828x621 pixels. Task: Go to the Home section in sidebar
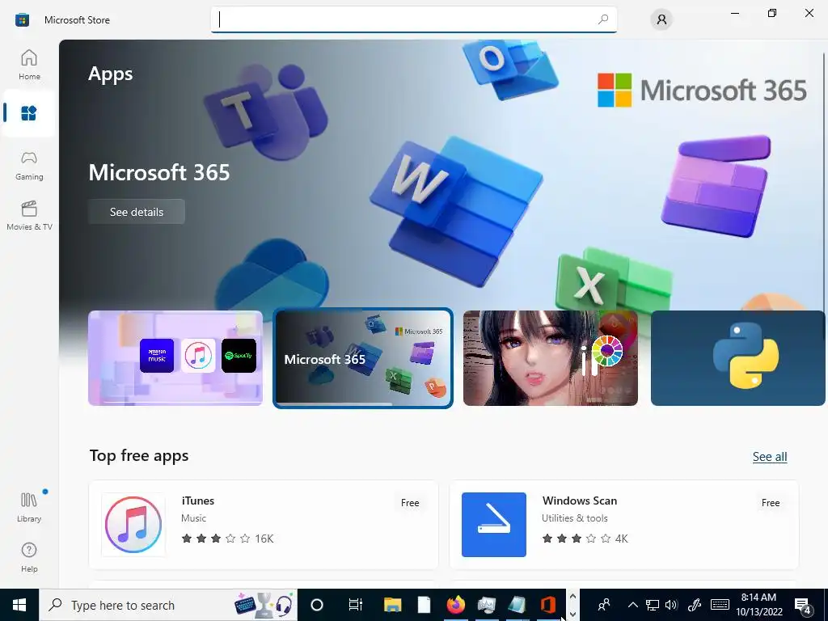pyautogui.click(x=29, y=65)
